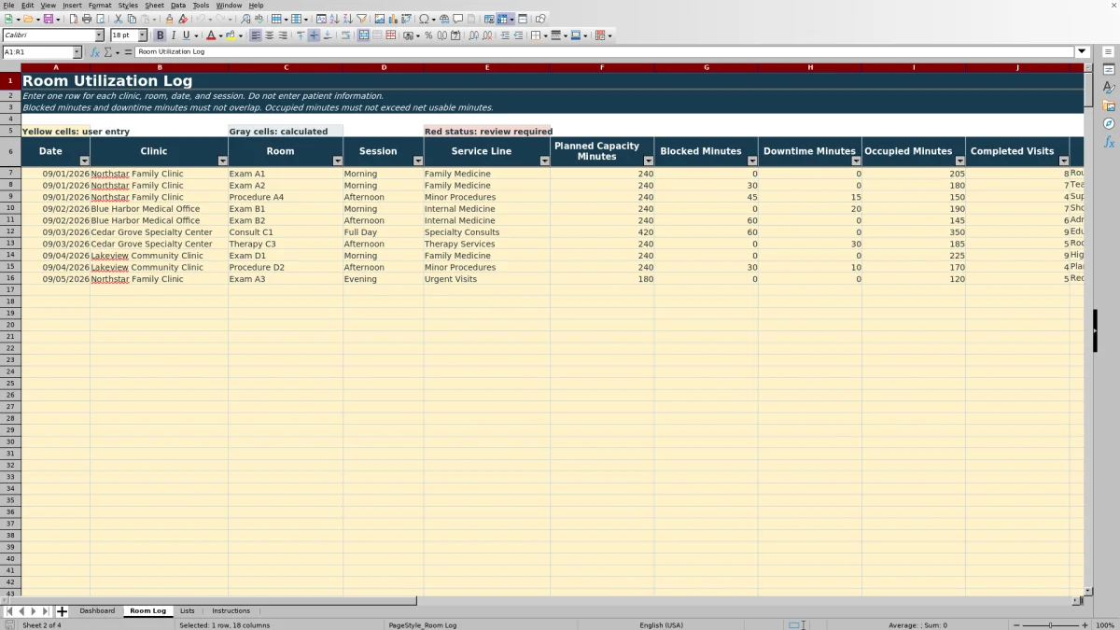Viewport: 1120px width, 630px height.
Task: Open the sidebar Gallery icon
Action: (1109, 105)
